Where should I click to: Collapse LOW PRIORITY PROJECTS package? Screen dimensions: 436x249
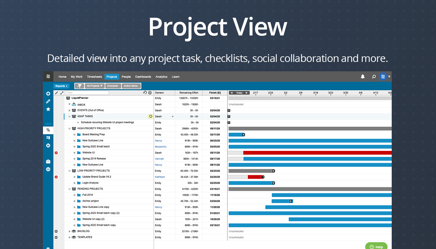point(69,171)
